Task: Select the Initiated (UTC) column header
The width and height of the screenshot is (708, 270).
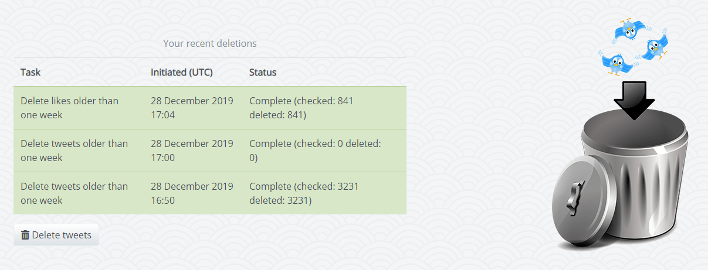Action: (x=182, y=73)
